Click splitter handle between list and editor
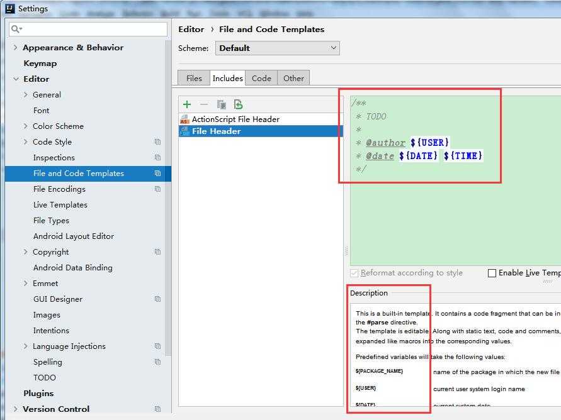The height and width of the screenshot is (420, 561). (x=346, y=251)
